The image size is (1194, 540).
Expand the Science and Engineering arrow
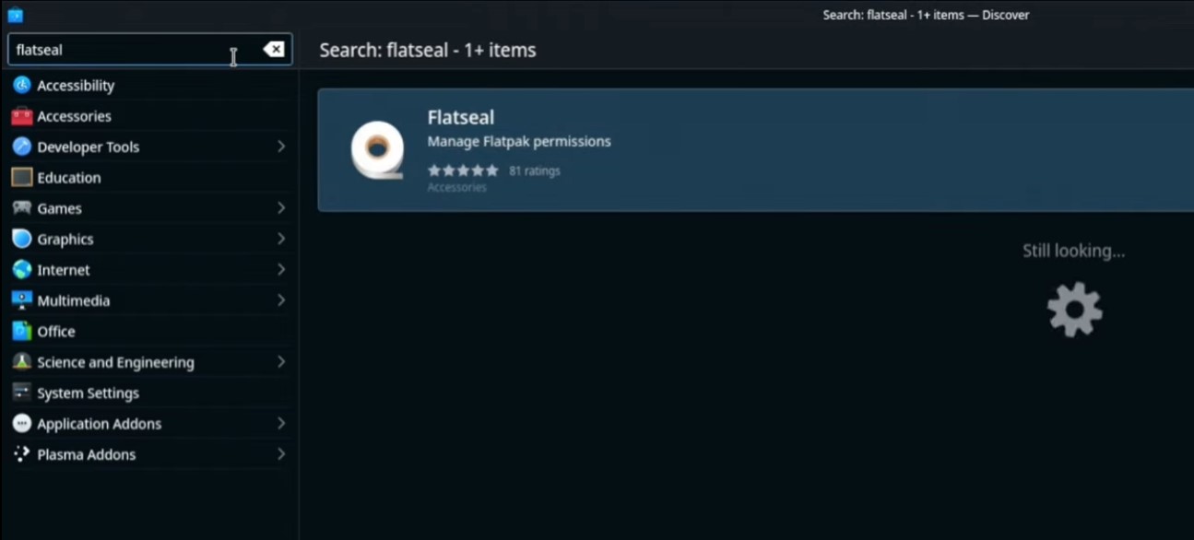tap(280, 362)
